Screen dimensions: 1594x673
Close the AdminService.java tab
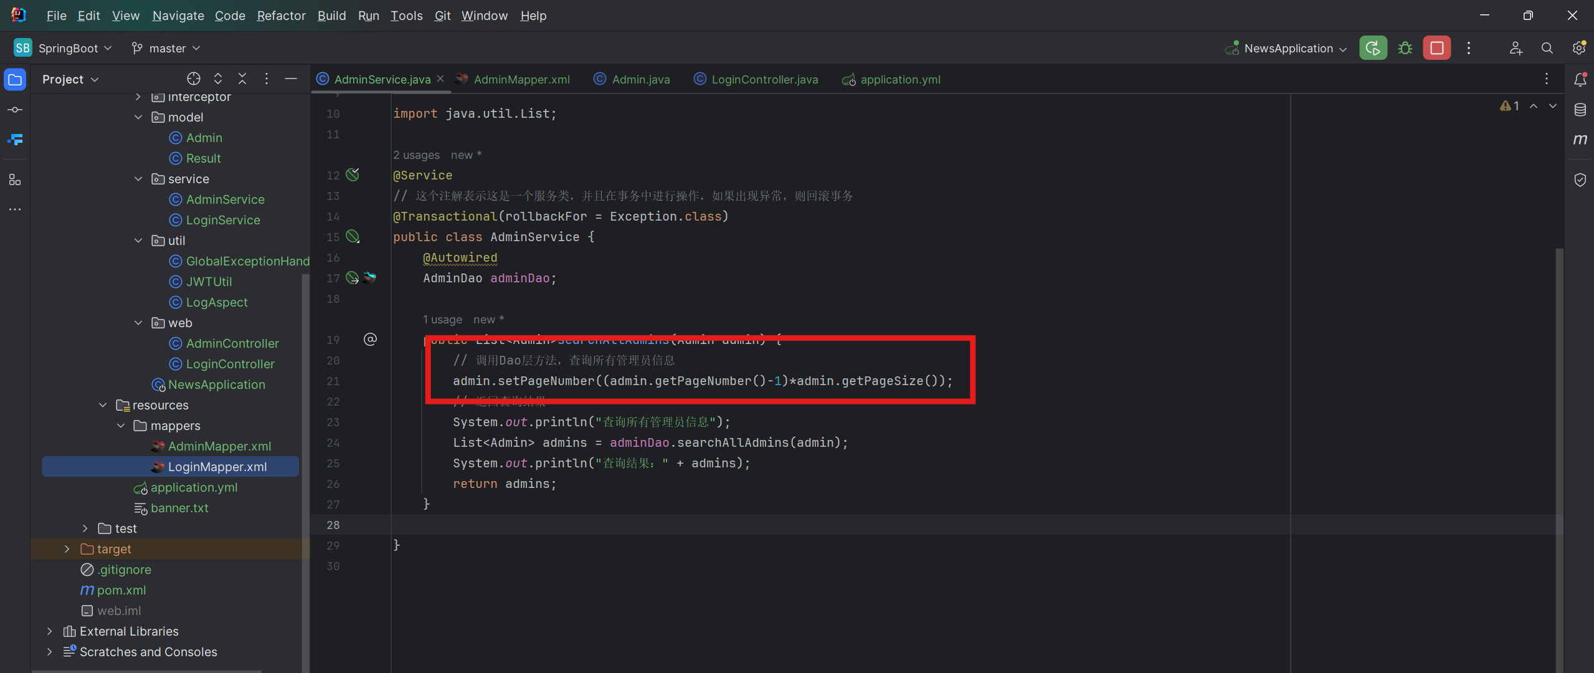(440, 79)
